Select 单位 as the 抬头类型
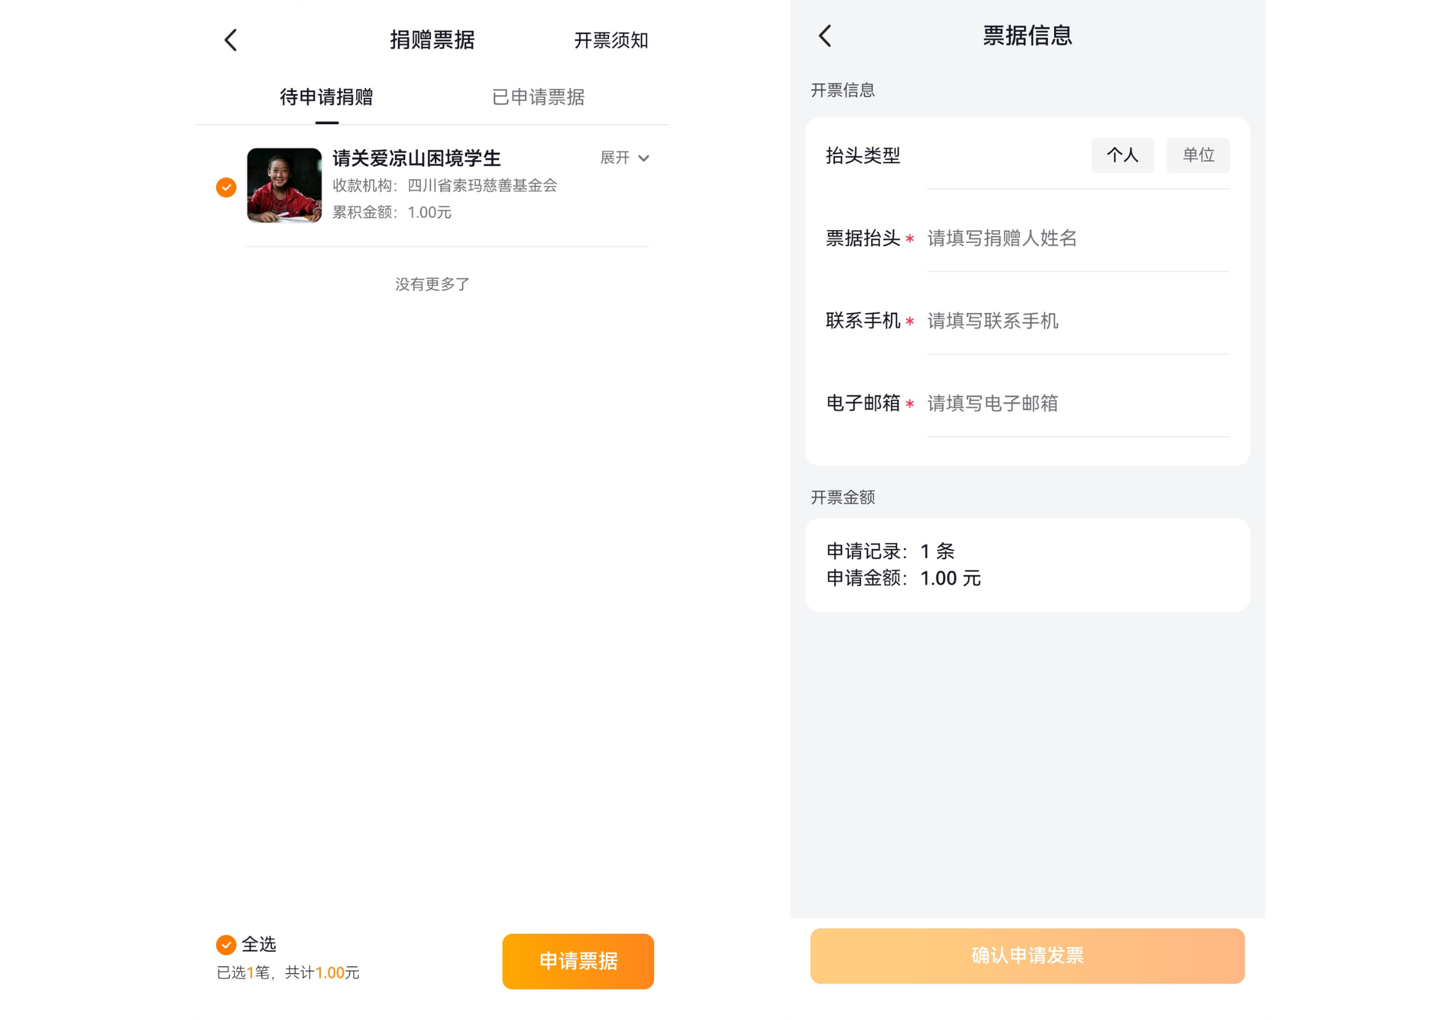The image size is (1444, 1020). tap(1197, 155)
